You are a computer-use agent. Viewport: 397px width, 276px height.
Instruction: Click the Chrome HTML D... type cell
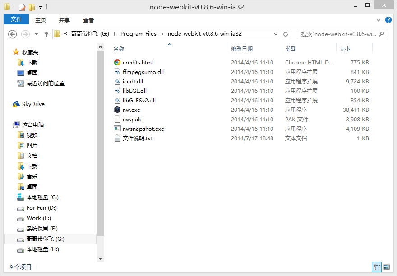(x=309, y=62)
